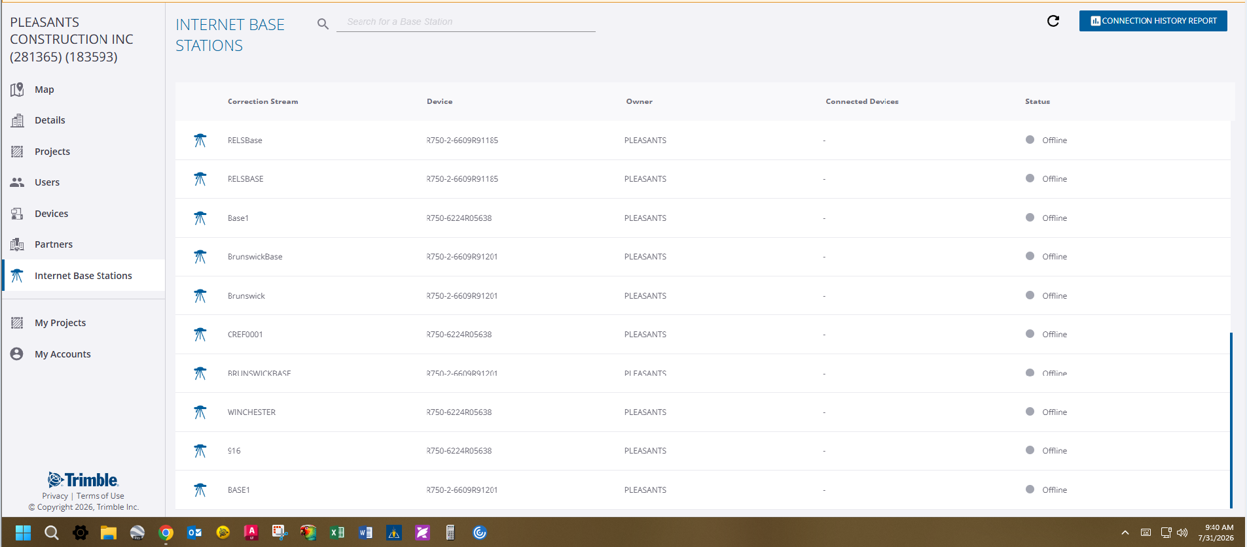1247x547 pixels.
Task: Click the Trimble logo in the sidebar footer
Action: 83,480
